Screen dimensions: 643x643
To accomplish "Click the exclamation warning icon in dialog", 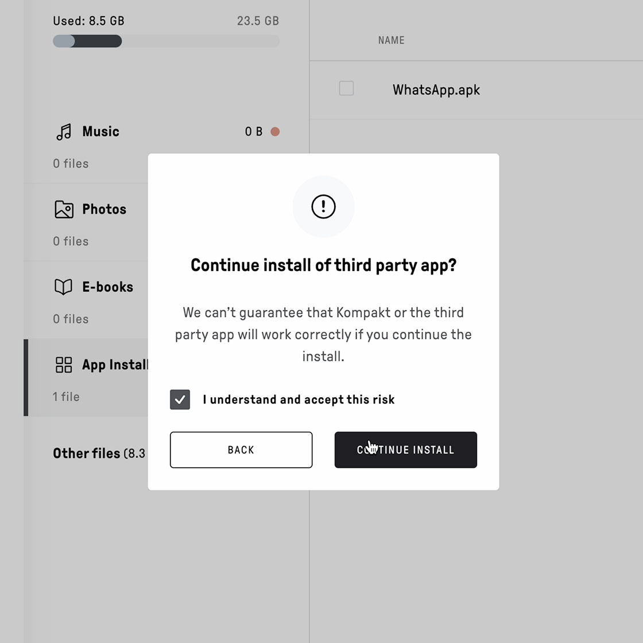I will [x=323, y=206].
